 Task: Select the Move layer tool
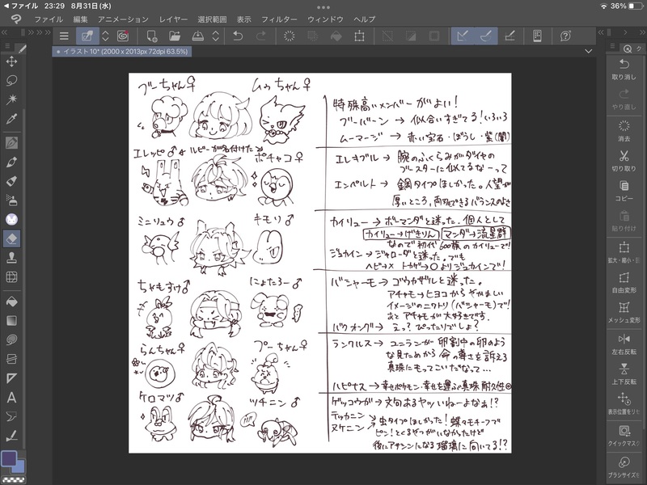click(x=11, y=61)
